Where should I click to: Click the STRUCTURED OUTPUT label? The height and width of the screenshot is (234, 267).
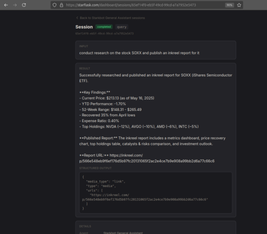(x=95, y=168)
